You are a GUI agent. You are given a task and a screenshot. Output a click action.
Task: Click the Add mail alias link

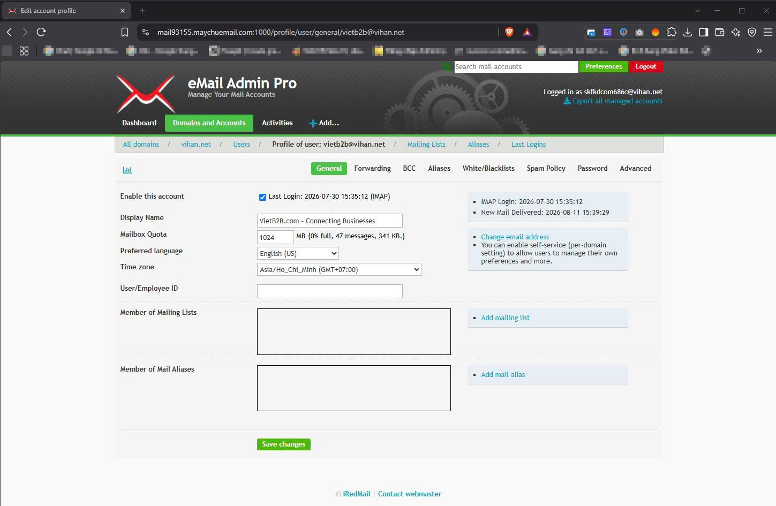pyautogui.click(x=503, y=375)
